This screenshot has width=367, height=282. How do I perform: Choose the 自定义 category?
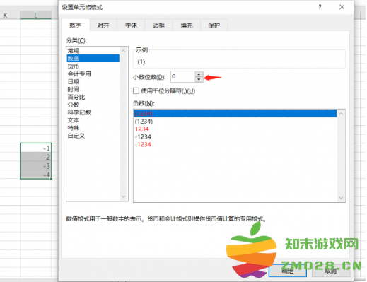(x=93, y=136)
